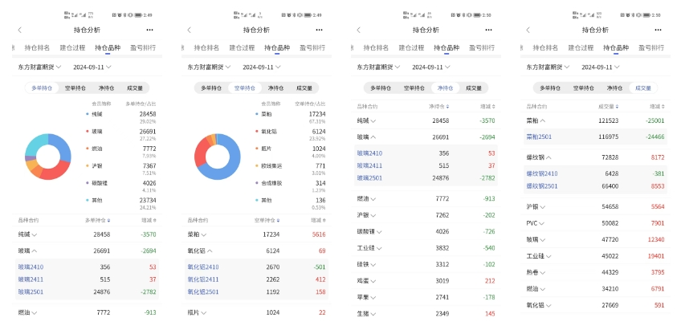Select the highlighted 空单持仓 segment button
This screenshot has height=326, width=681.
[x=245, y=88]
